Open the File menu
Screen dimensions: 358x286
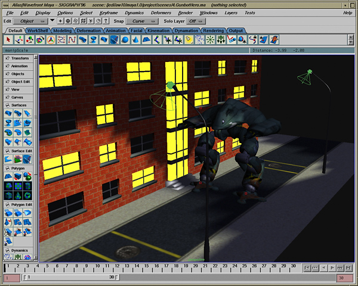10,13
